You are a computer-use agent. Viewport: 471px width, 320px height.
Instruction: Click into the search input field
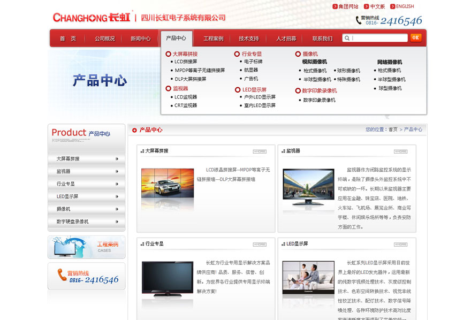tap(375, 38)
